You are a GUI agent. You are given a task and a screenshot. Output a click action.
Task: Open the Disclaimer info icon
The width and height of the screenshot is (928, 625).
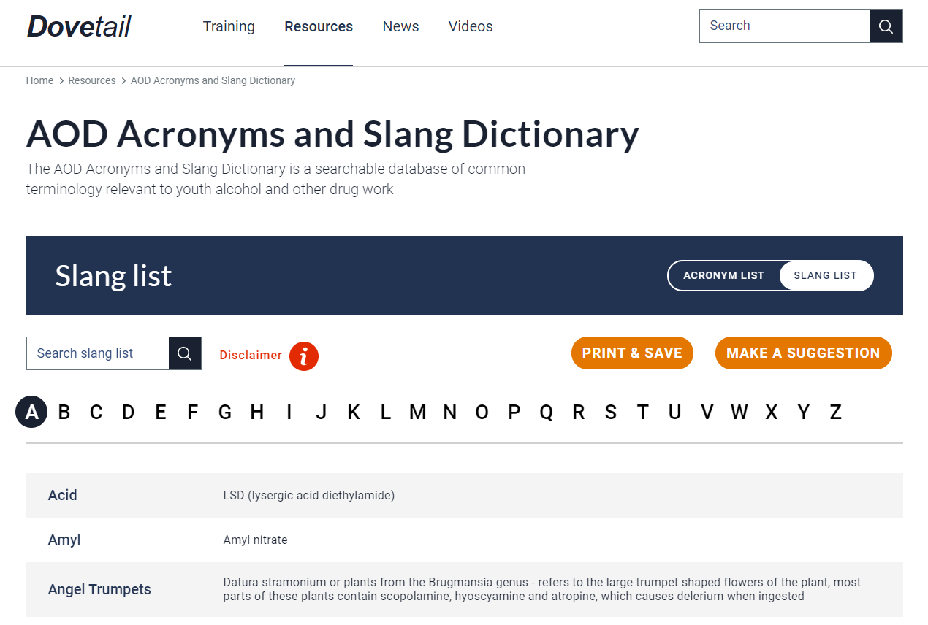(x=303, y=356)
